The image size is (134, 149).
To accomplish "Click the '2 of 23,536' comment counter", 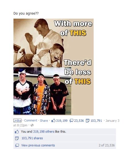I will (x=107, y=145).
